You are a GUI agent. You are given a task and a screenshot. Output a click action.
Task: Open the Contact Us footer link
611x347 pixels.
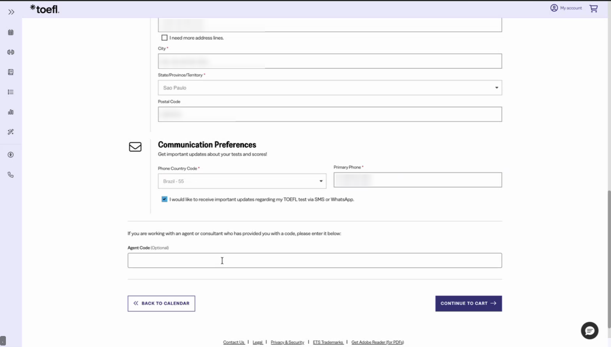pyautogui.click(x=234, y=342)
